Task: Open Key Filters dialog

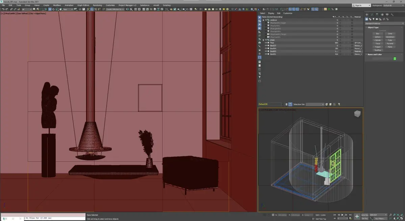Action: coord(381,218)
